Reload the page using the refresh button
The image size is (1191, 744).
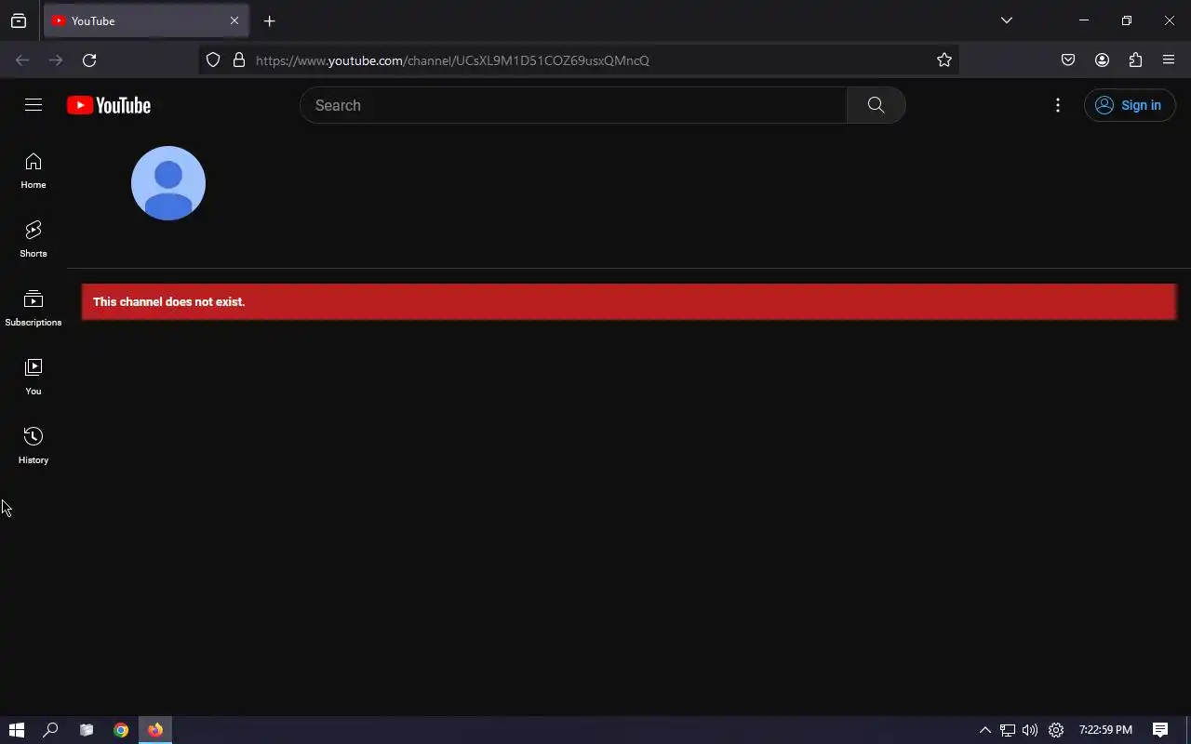click(x=89, y=60)
